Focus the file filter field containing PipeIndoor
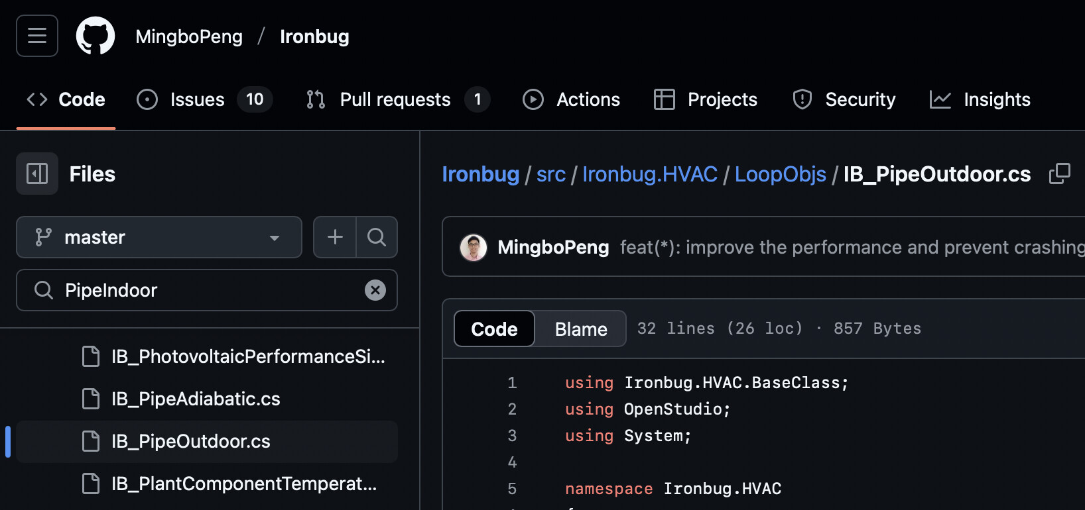The image size is (1085, 510). pyautogui.click(x=207, y=290)
